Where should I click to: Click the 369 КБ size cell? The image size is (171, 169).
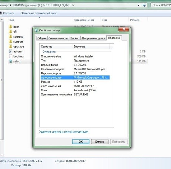[141, 56]
